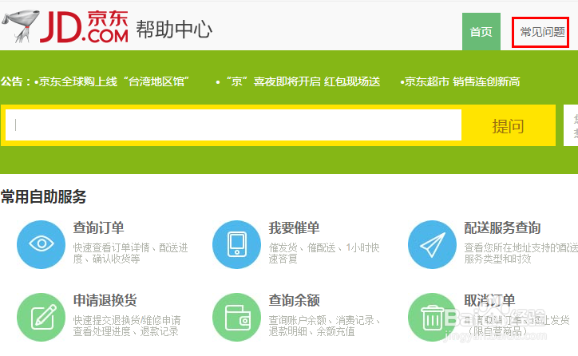Open the 查询订单 service link
This screenshot has width=578, height=356.
98,227
